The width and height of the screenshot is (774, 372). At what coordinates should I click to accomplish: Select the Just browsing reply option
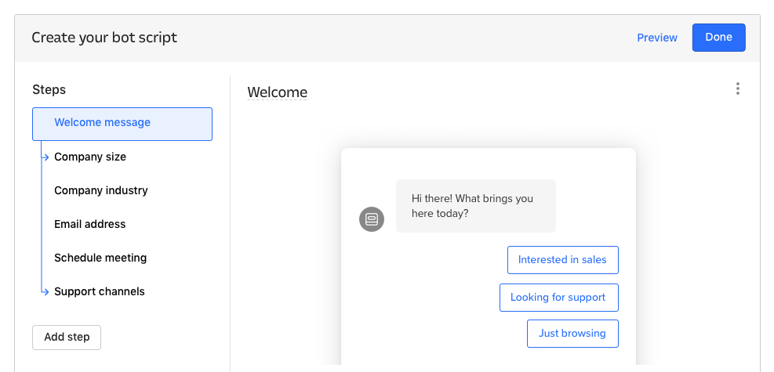click(572, 334)
